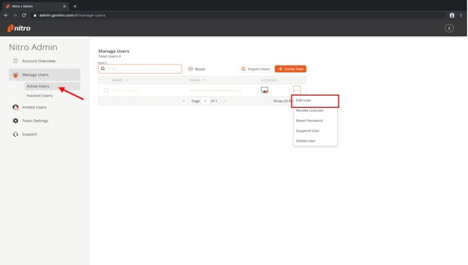This screenshot has width=468, height=265.
Task: Click the Nitro Admin heading
Action: pyautogui.click(x=33, y=47)
